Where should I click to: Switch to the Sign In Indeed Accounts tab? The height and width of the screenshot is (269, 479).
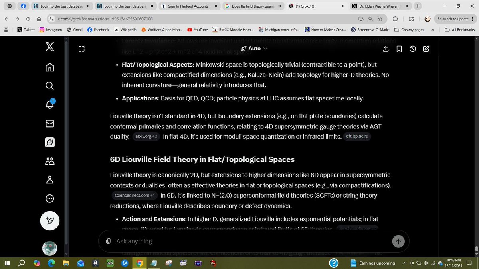point(189,6)
